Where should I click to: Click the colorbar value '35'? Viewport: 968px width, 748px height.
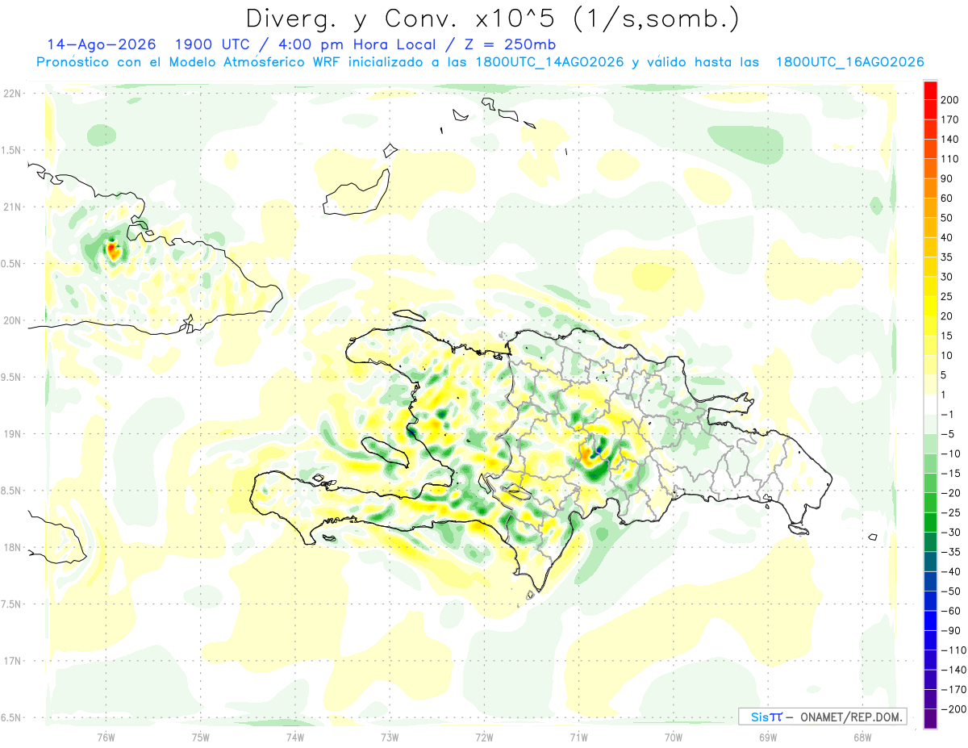pos(947,257)
